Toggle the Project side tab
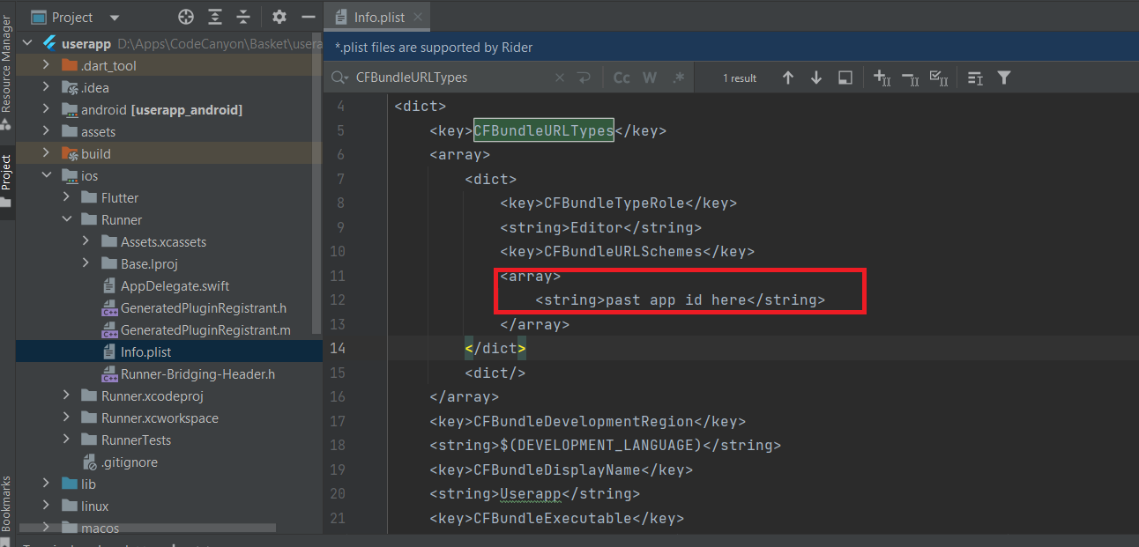The width and height of the screenshot is (1139, 547). point(7,181)
